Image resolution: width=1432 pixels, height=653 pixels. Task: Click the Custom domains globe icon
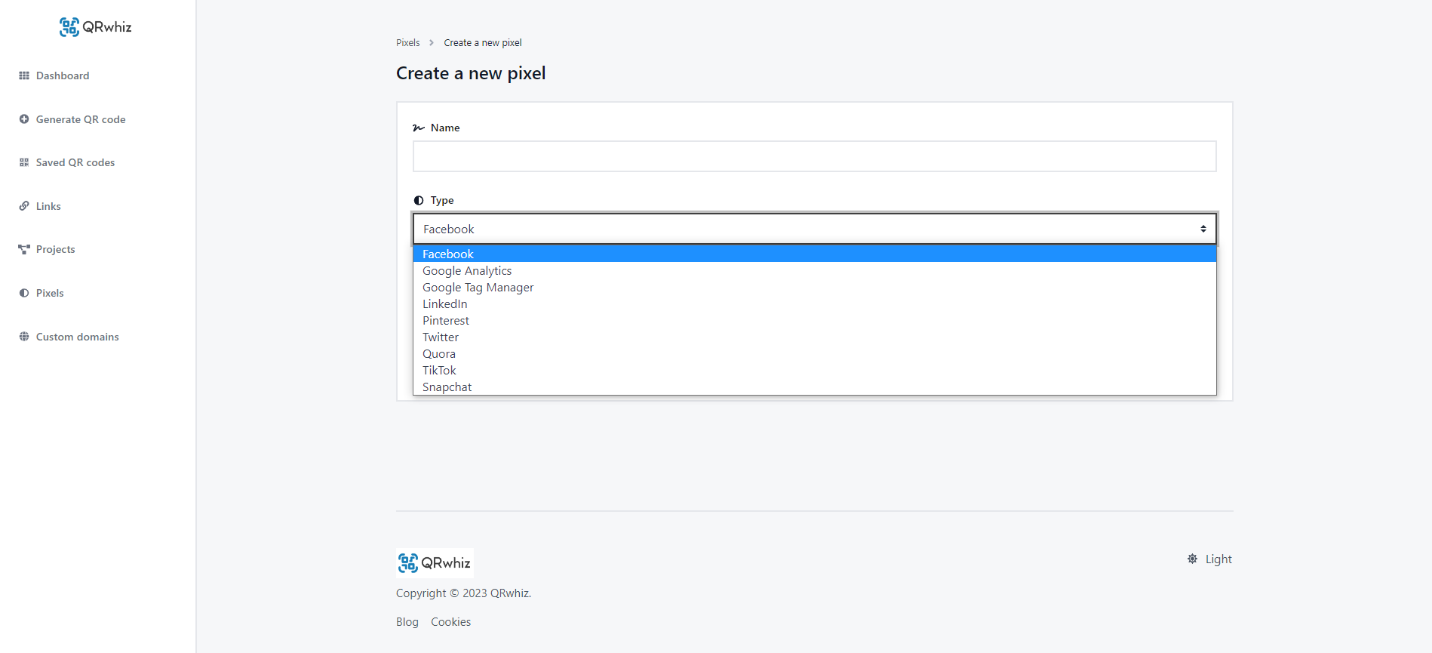pyautogui.click(x=24, y=337)
